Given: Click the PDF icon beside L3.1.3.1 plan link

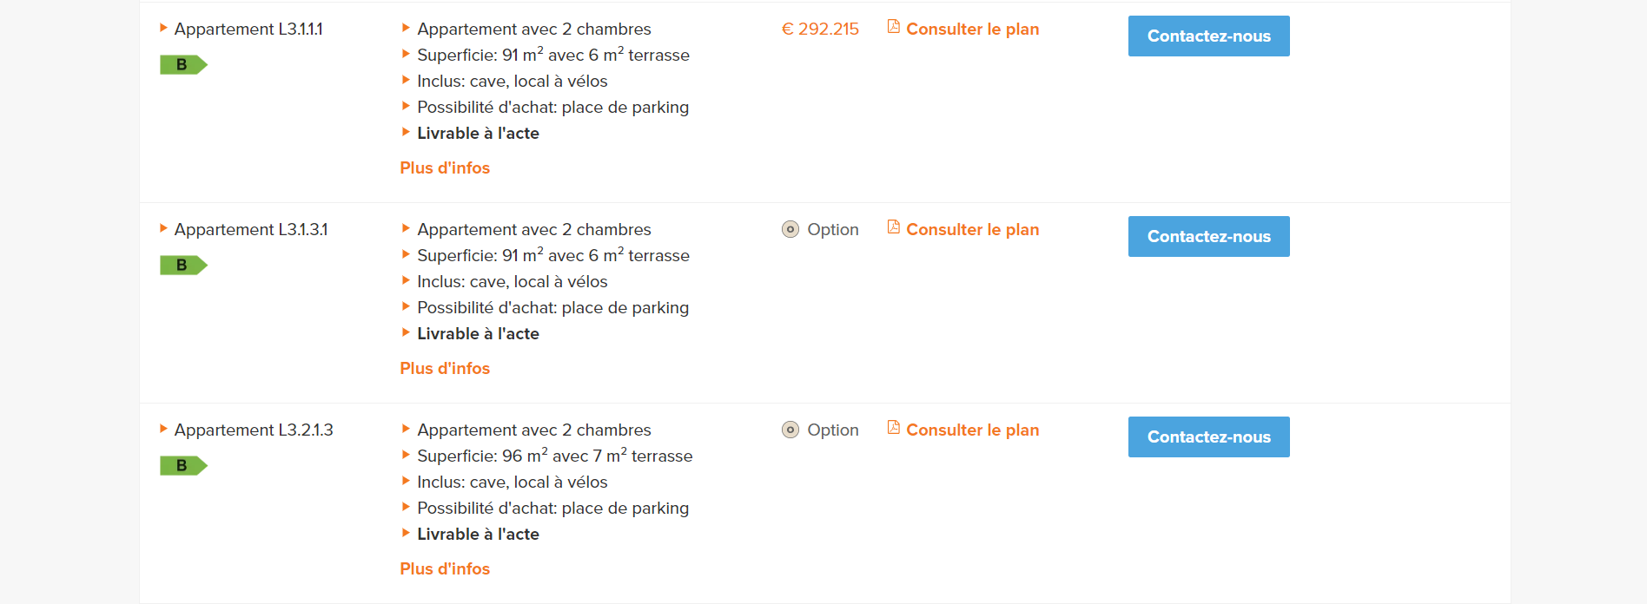Looking at the screenshot, I should click(893, 227).
